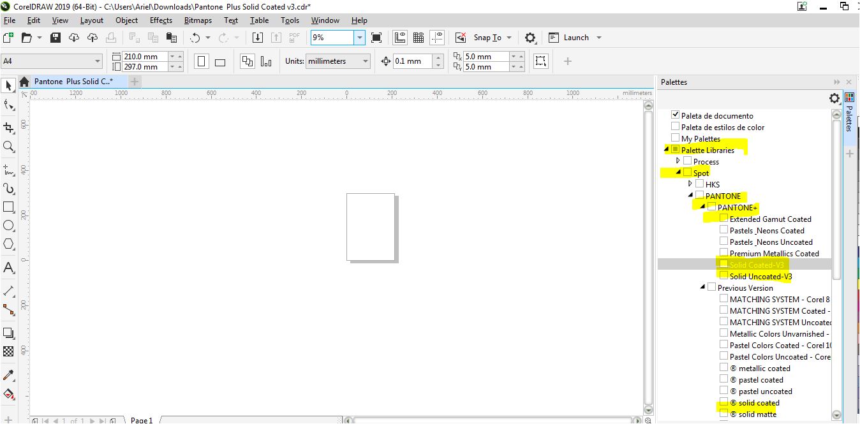Open the Layout menu
This screenshot has width=860, height=424.
point(92,20)
